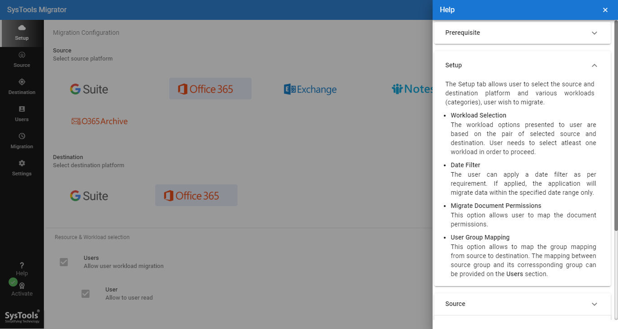618x329 pixels.
Task: Select Office 365 as destination platform
Action: click(196, 195)
